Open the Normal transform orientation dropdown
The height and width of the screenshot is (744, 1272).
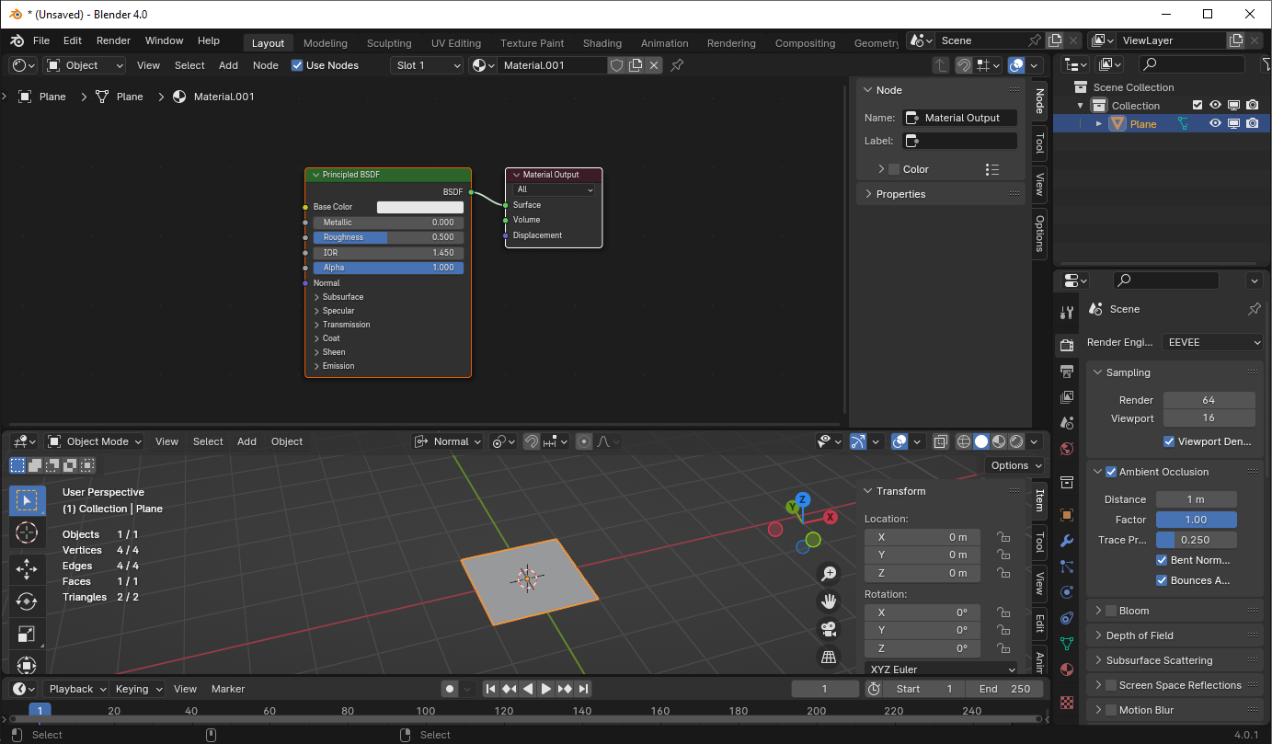[x=448, y=441]
